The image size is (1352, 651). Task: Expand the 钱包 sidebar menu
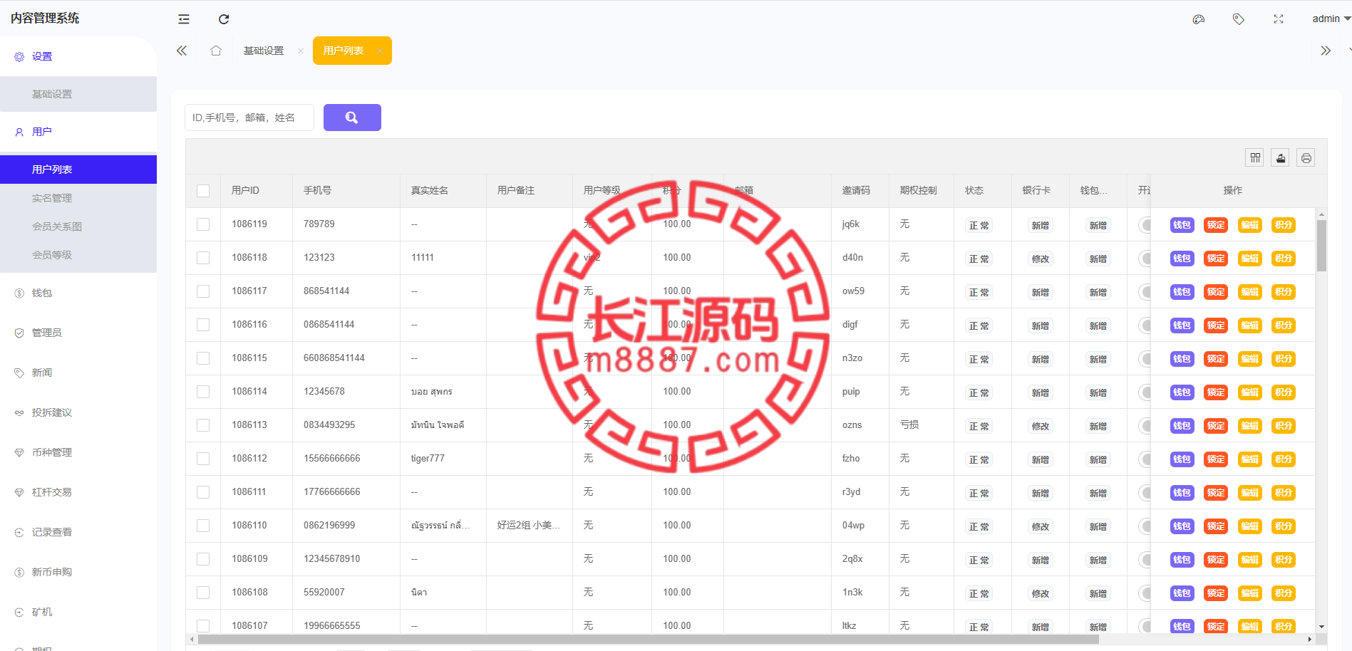click(x=78, y=293)
